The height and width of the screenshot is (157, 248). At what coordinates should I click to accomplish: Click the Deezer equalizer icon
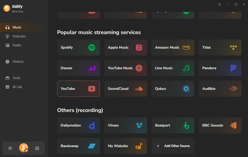(x=92, y=68)
